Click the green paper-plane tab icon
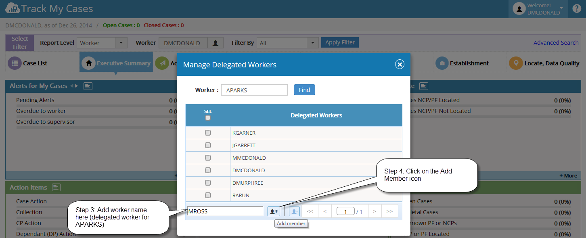This screenshot has height=238, width=586. point(162,63)
